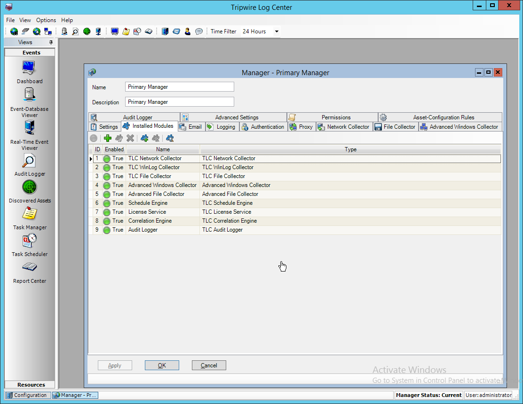Switch to the Audit Logger tab
523x404 pixels.
(134, 117)
